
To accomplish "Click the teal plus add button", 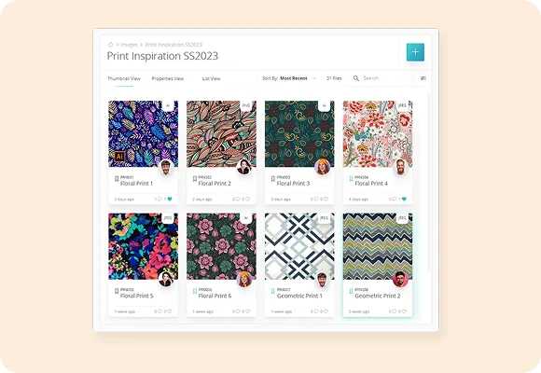I will pyautogui.click(x=415, y=52).
